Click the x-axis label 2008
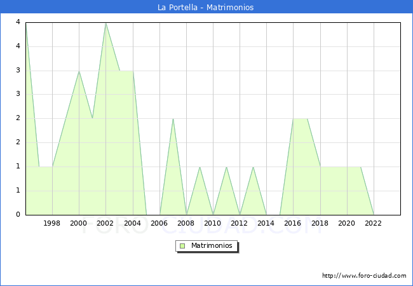 (186, 223)
